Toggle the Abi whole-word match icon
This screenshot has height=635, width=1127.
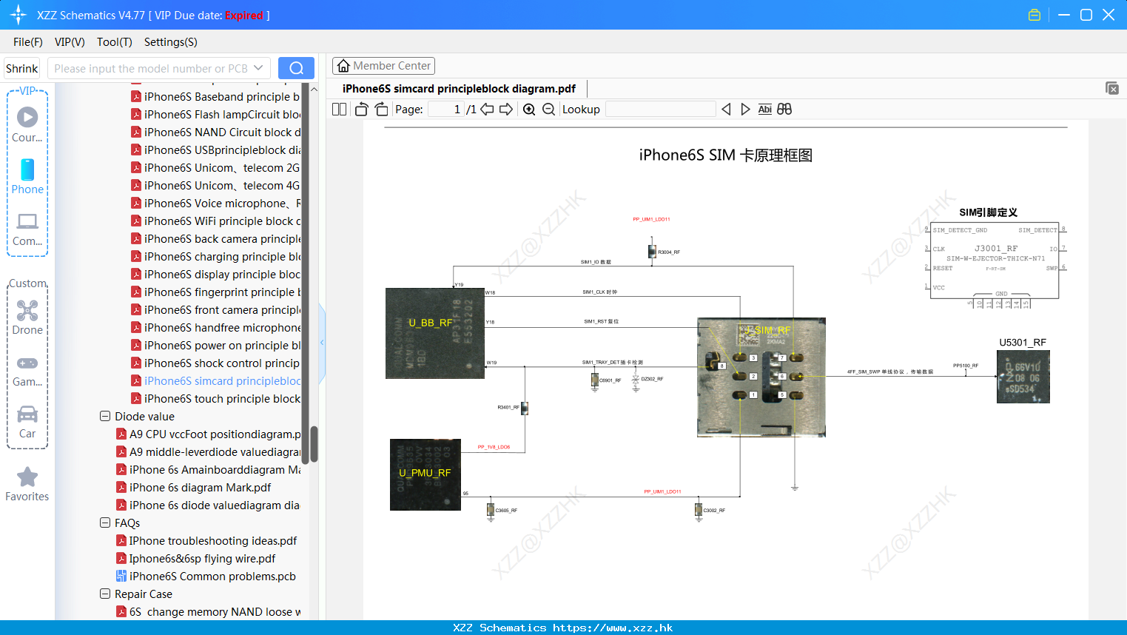[x=764, y=110]
